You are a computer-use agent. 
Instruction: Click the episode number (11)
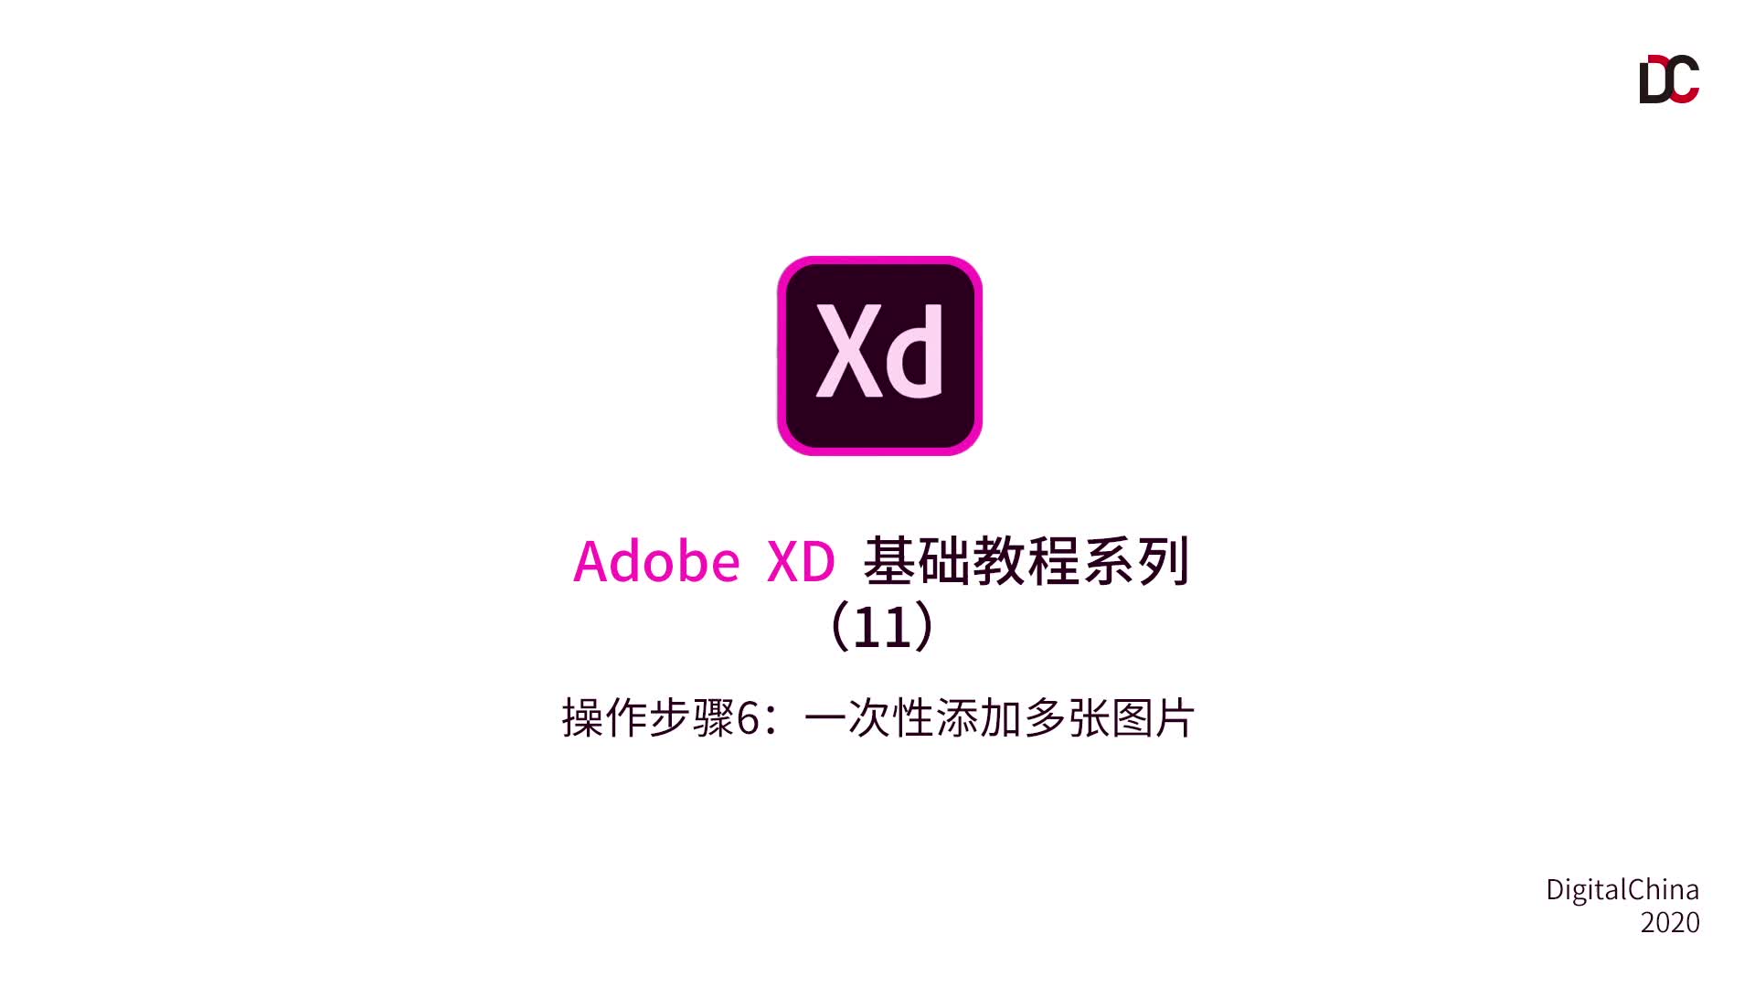click(881, 626)
